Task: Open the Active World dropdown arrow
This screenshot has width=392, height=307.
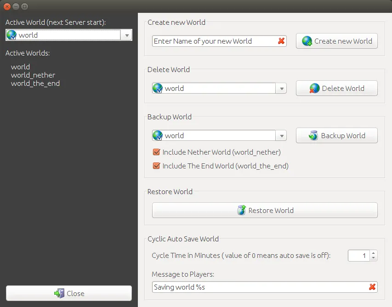Action: pyautogui.click(x=127, y=35)
